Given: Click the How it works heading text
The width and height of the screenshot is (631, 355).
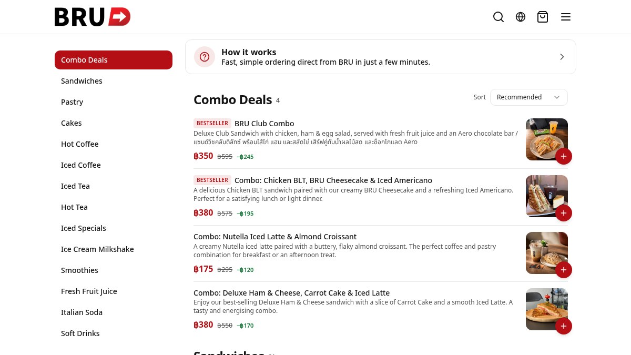Looking at the screenshot, I should point(249,52).
